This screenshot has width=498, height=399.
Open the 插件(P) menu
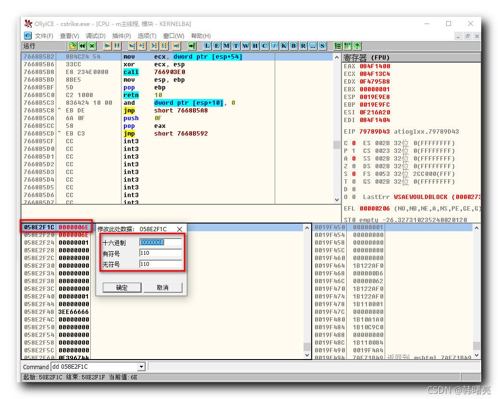pyautogui.click(x=121, y=36)
